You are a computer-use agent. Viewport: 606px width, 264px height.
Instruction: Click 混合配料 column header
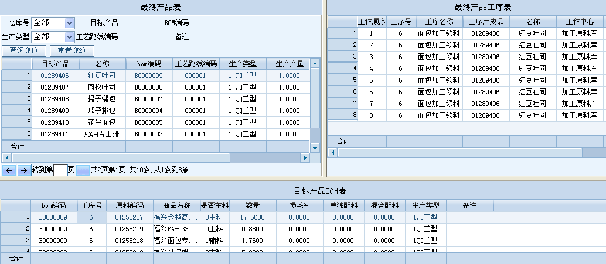384,205
